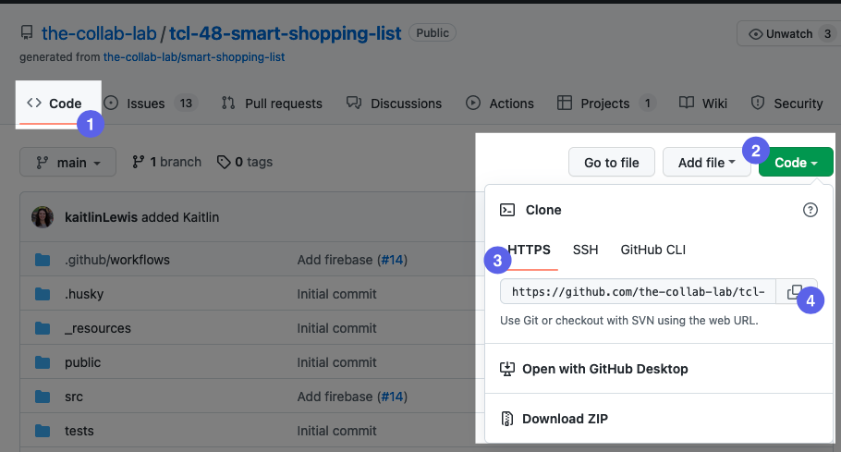Open #14 link in src row
841x452 pixels.
pos(392,397)
